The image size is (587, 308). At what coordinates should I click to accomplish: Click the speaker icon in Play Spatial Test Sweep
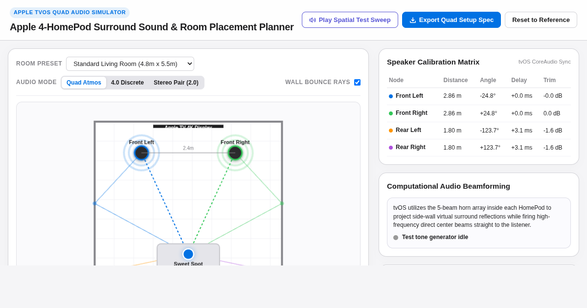coord(313,20)
